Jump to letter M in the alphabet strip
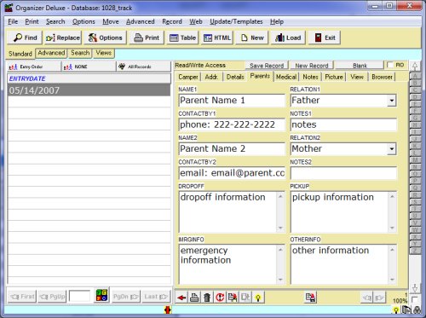The image size is (426, 318). tap(415, 160)
